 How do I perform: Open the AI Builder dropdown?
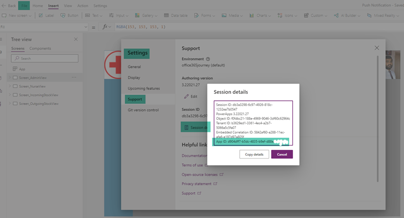[347, 16]
